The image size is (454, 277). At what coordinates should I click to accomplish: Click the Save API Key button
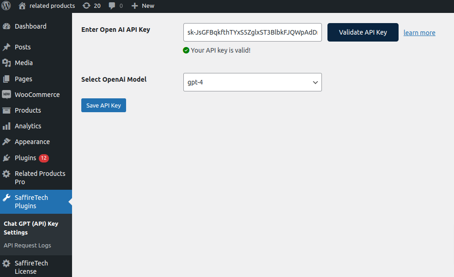click(103, 105)
